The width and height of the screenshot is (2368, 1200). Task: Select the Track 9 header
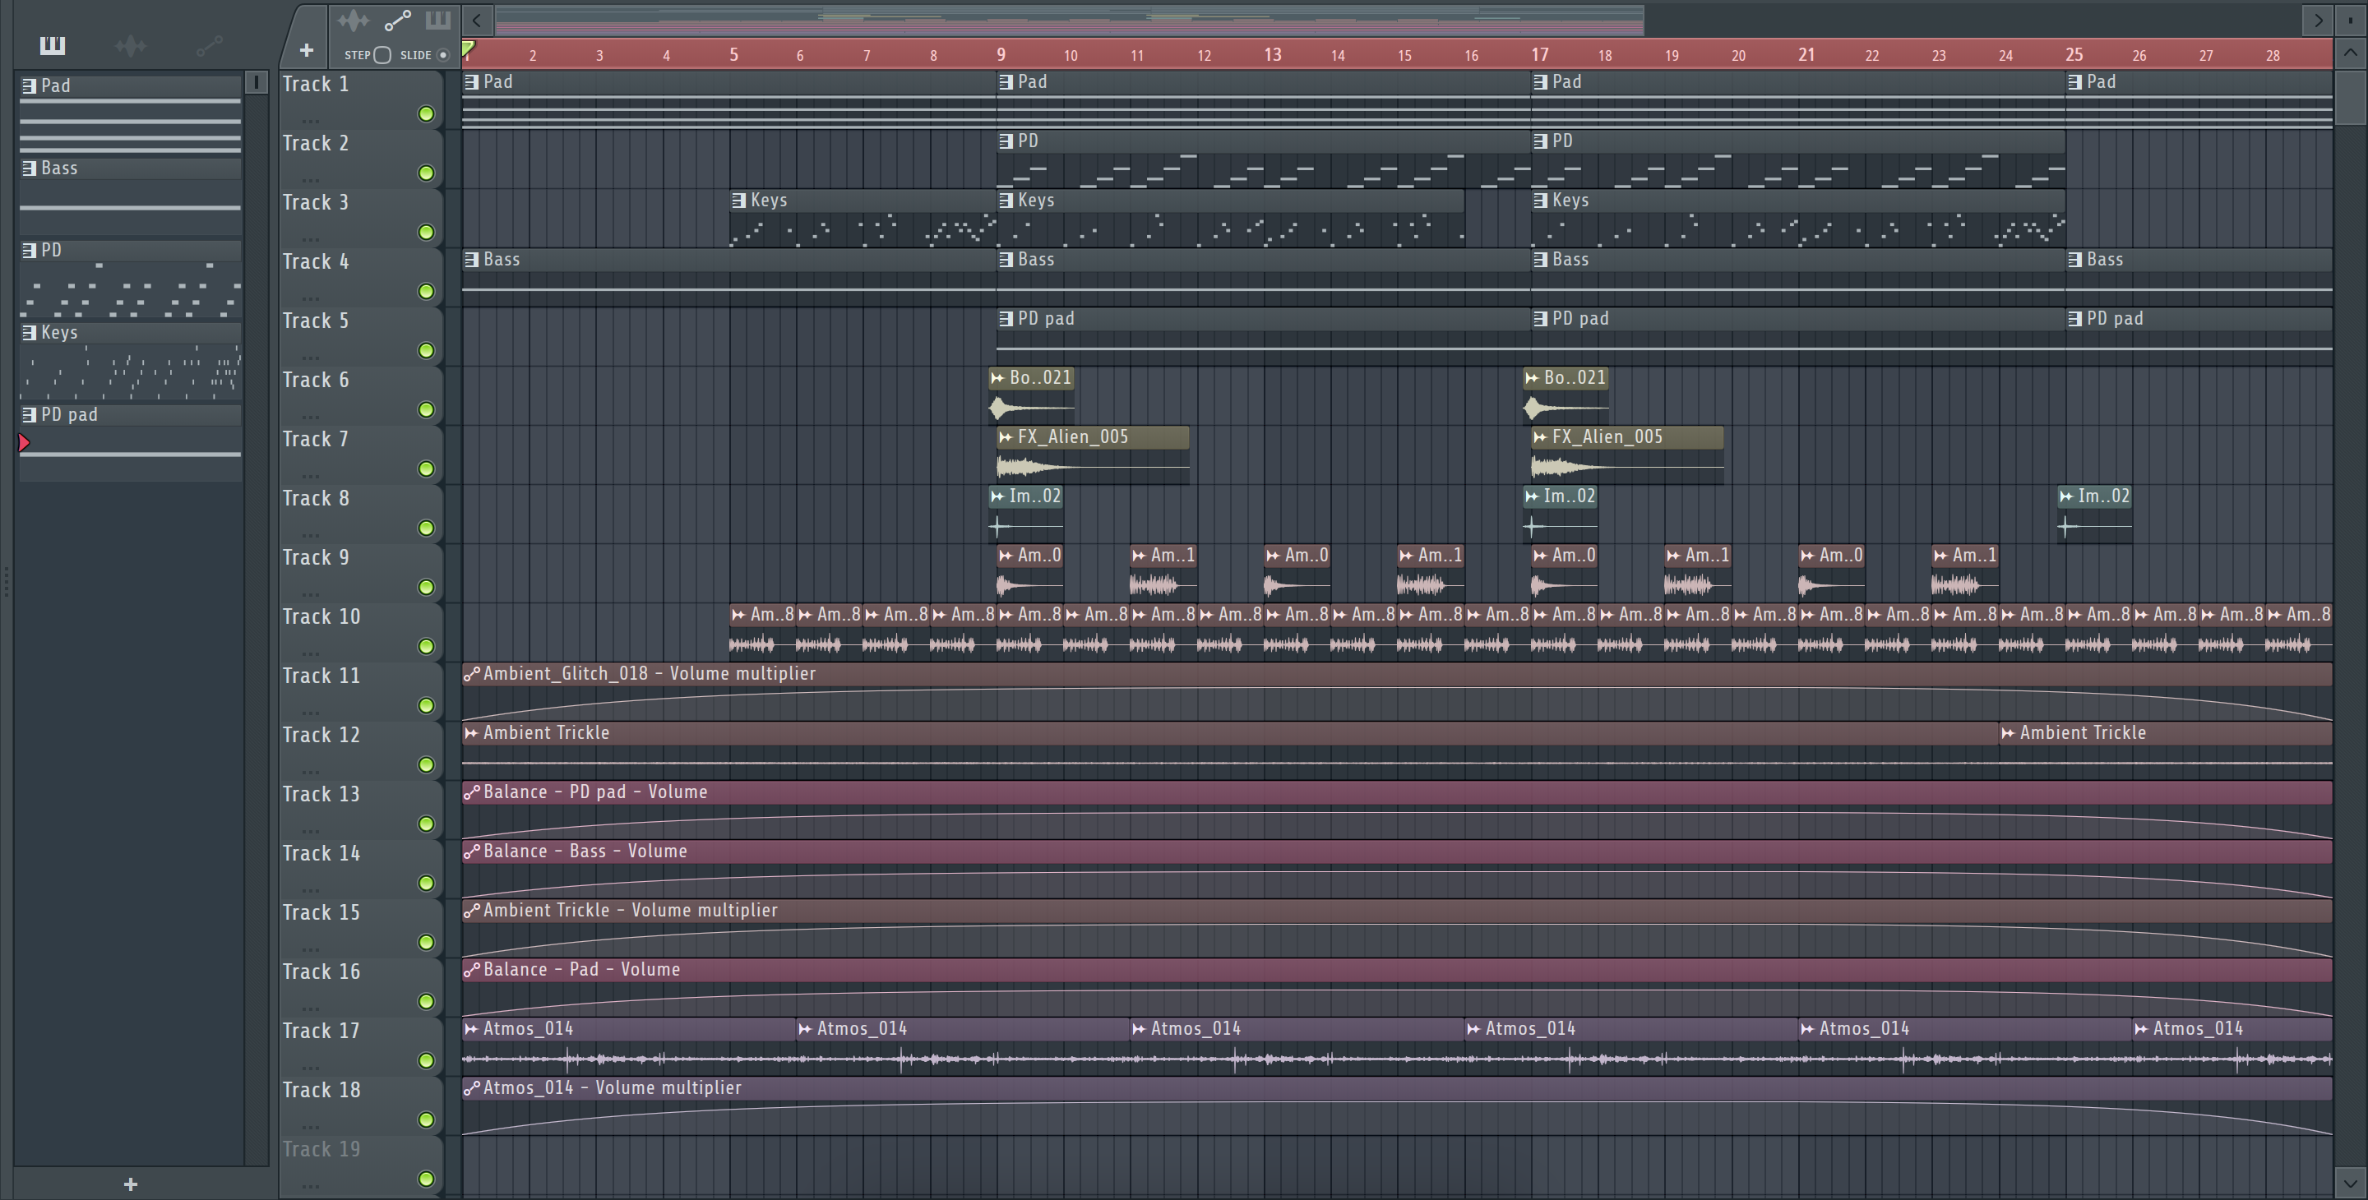pyautogui.click(x=361, y=572)
